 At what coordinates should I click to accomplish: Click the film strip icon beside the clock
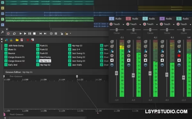click(56, 34)
